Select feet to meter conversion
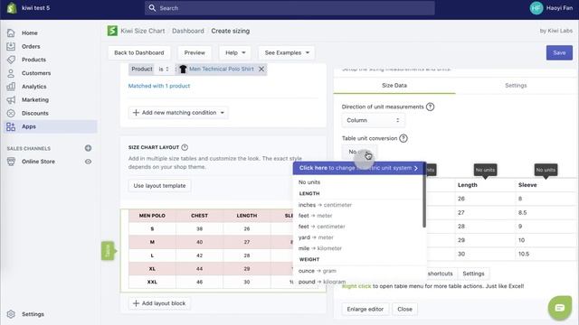Screen dimensions: 579x325 pyautogui.click(x=316, y=216)
